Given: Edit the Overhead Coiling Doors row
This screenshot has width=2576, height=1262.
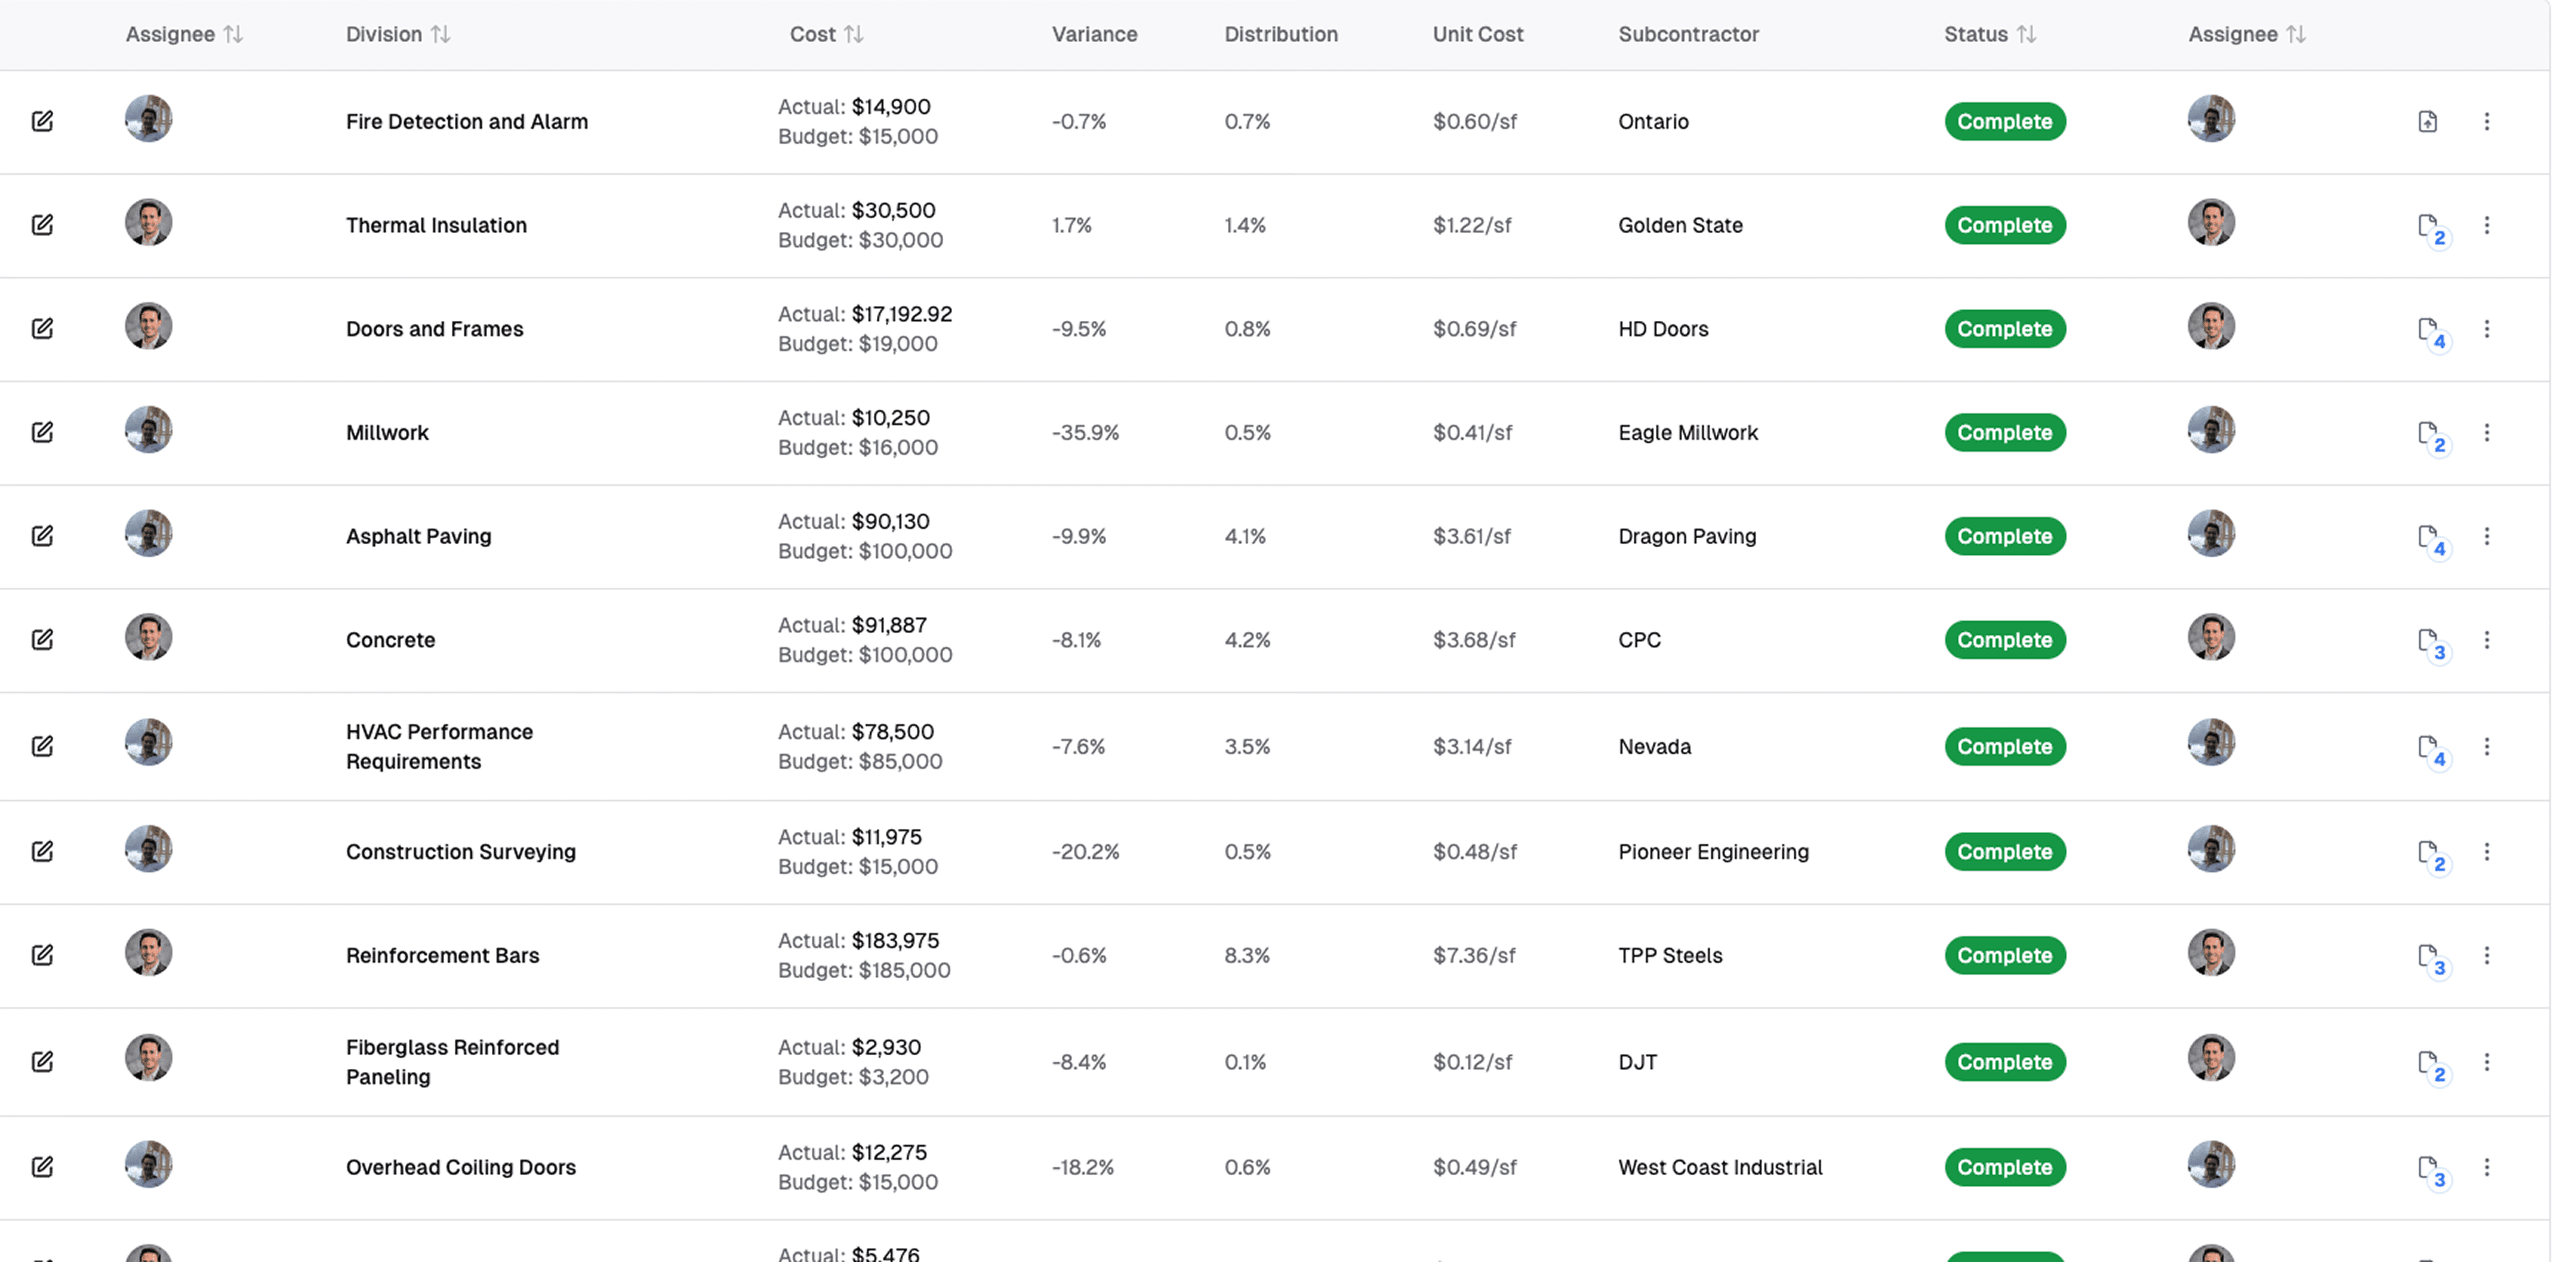Looking at the screenshot, I should [x=42, y=1166].
